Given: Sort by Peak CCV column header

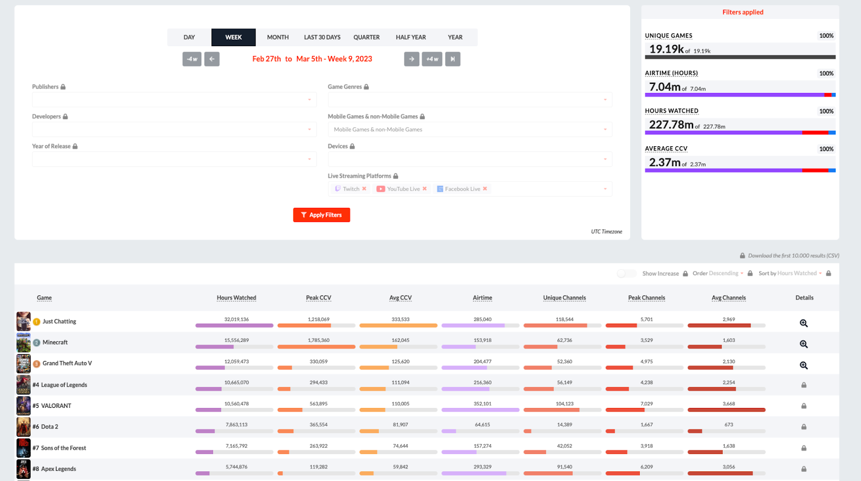Looking at the screenshot, I should pos(319,298).
